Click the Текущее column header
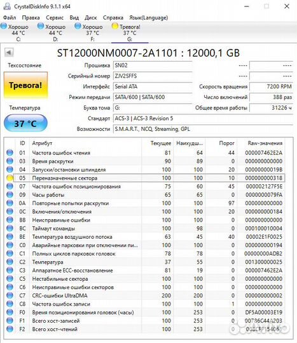 point(158,143)
